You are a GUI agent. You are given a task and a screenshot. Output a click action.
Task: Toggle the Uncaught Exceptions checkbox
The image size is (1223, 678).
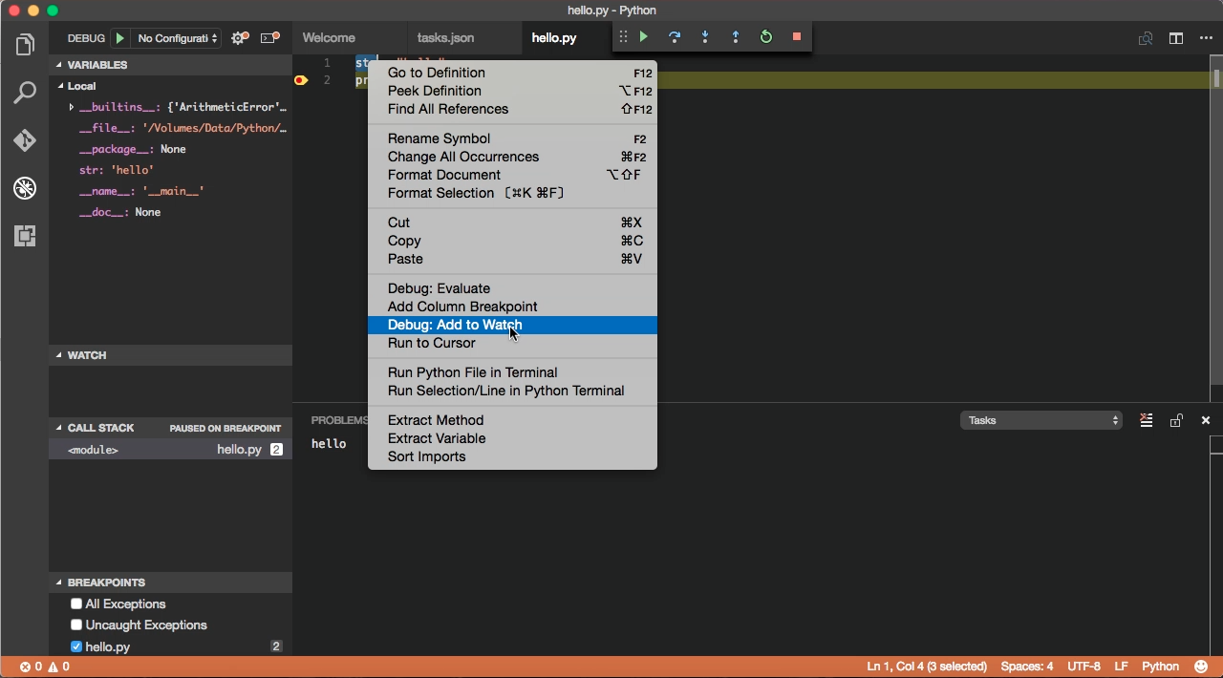pyautogui.click(x=76, y=625)
